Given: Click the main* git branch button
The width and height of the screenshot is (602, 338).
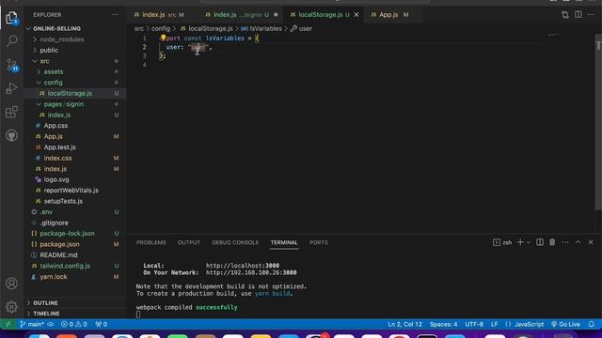Looking at the screenshot, I should [33, 324].
